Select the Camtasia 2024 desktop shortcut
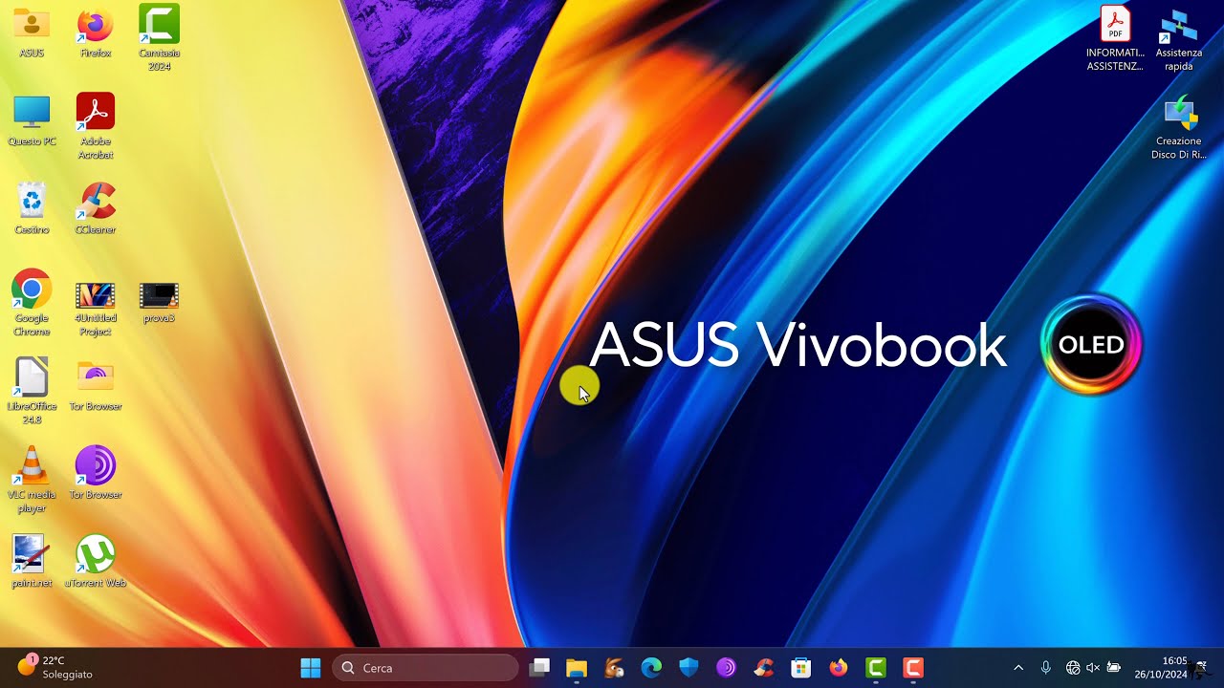The width and height of the screenshot is (1224, 688). tap(159, 38)
